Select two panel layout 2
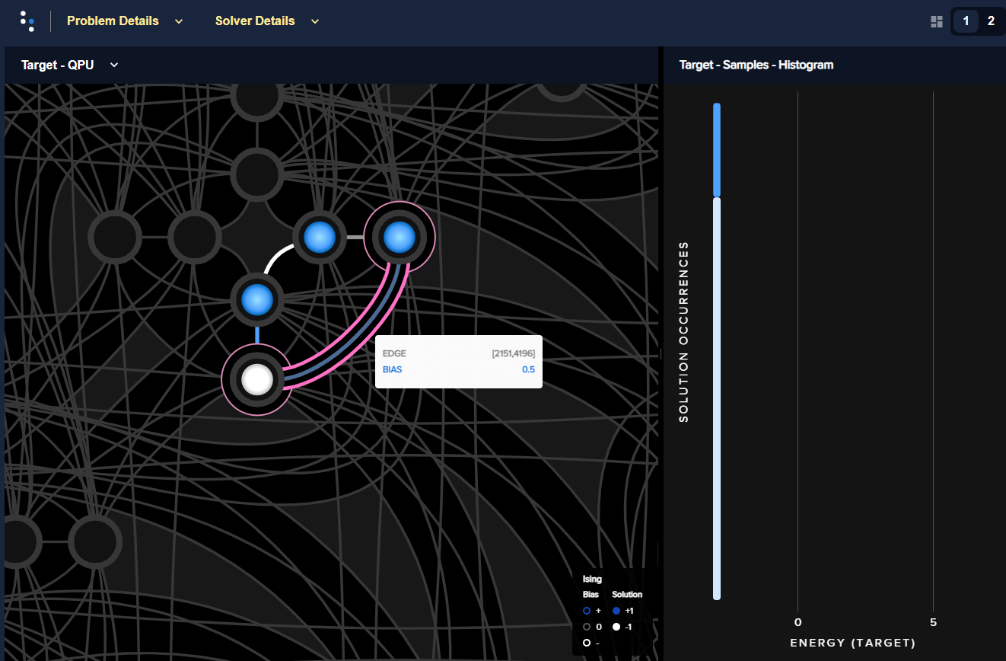Screen dimensions: 1006x661 pos(991,21)
